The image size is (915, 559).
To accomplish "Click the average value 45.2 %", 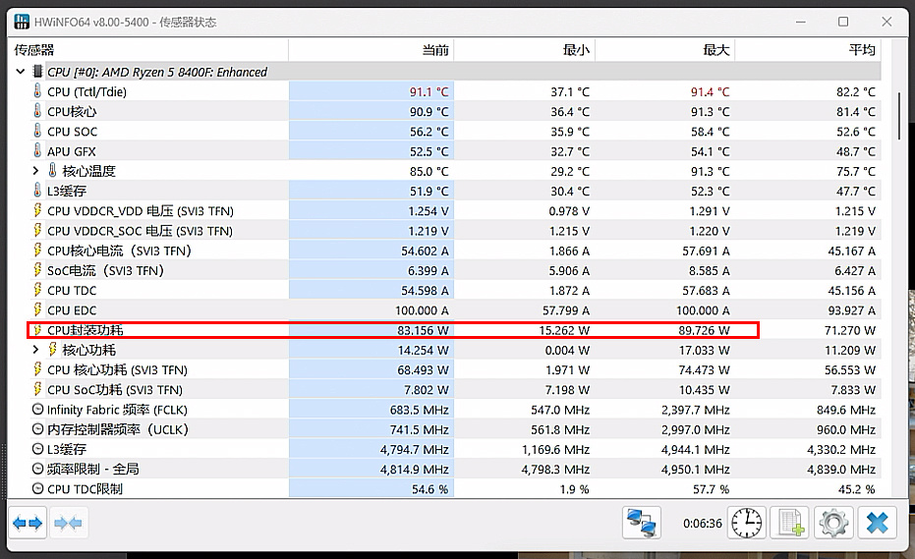I will 857,489.
